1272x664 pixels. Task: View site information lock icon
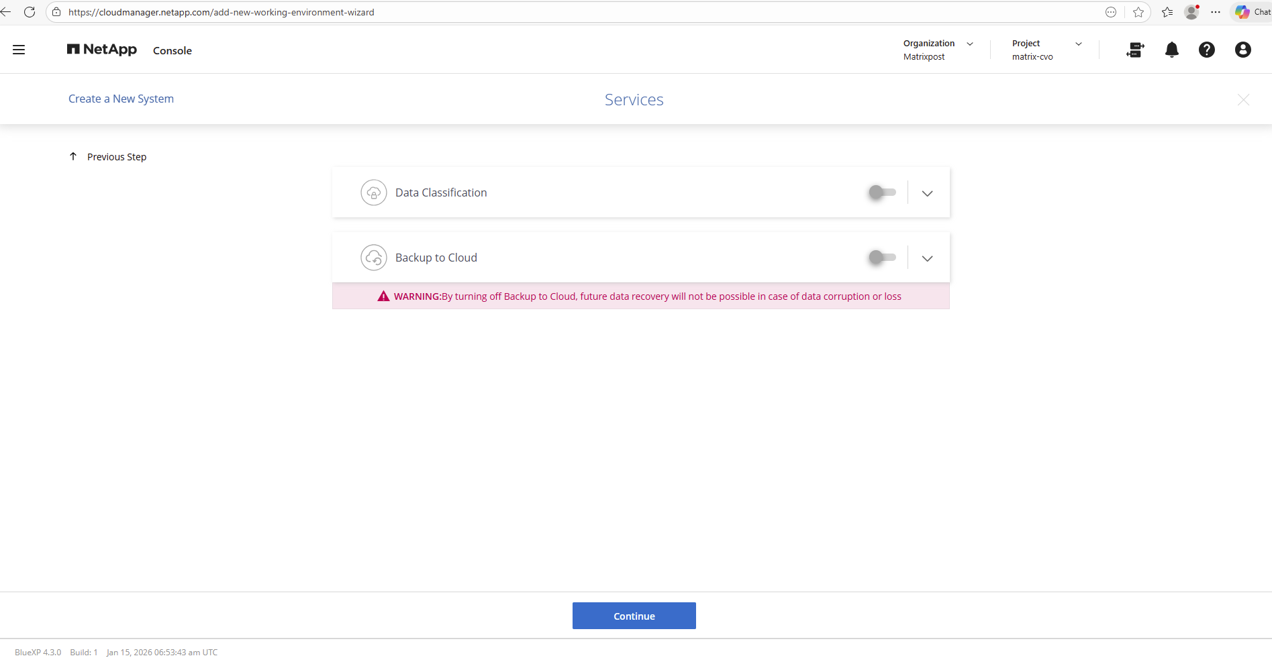(x=56, y=12)
